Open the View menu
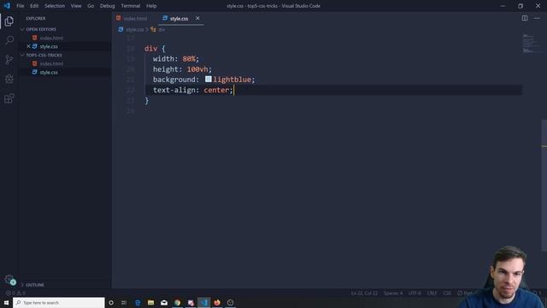 pos(76,6)
